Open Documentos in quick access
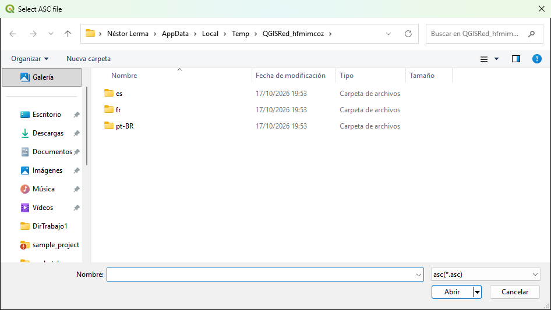Screen dimensions: 551x310 tap(52, 152)
